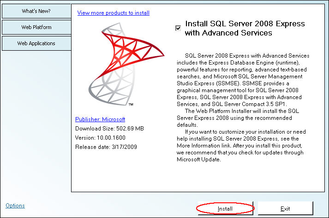Click the Release date 3/17/2009 label

[106, 147]
